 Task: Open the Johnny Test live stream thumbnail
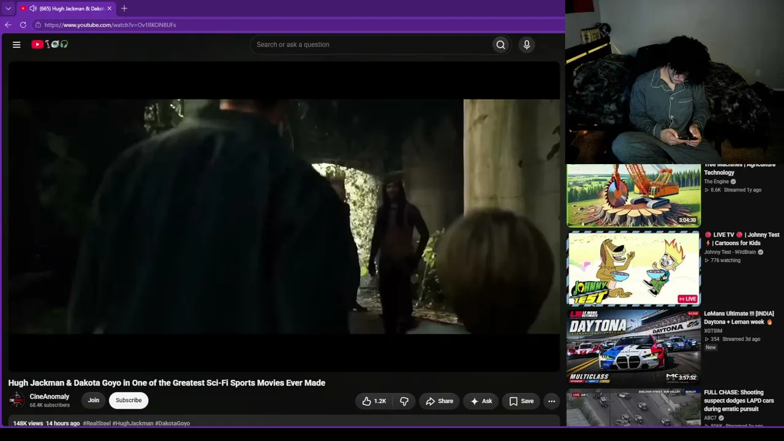tap(633, 268)
